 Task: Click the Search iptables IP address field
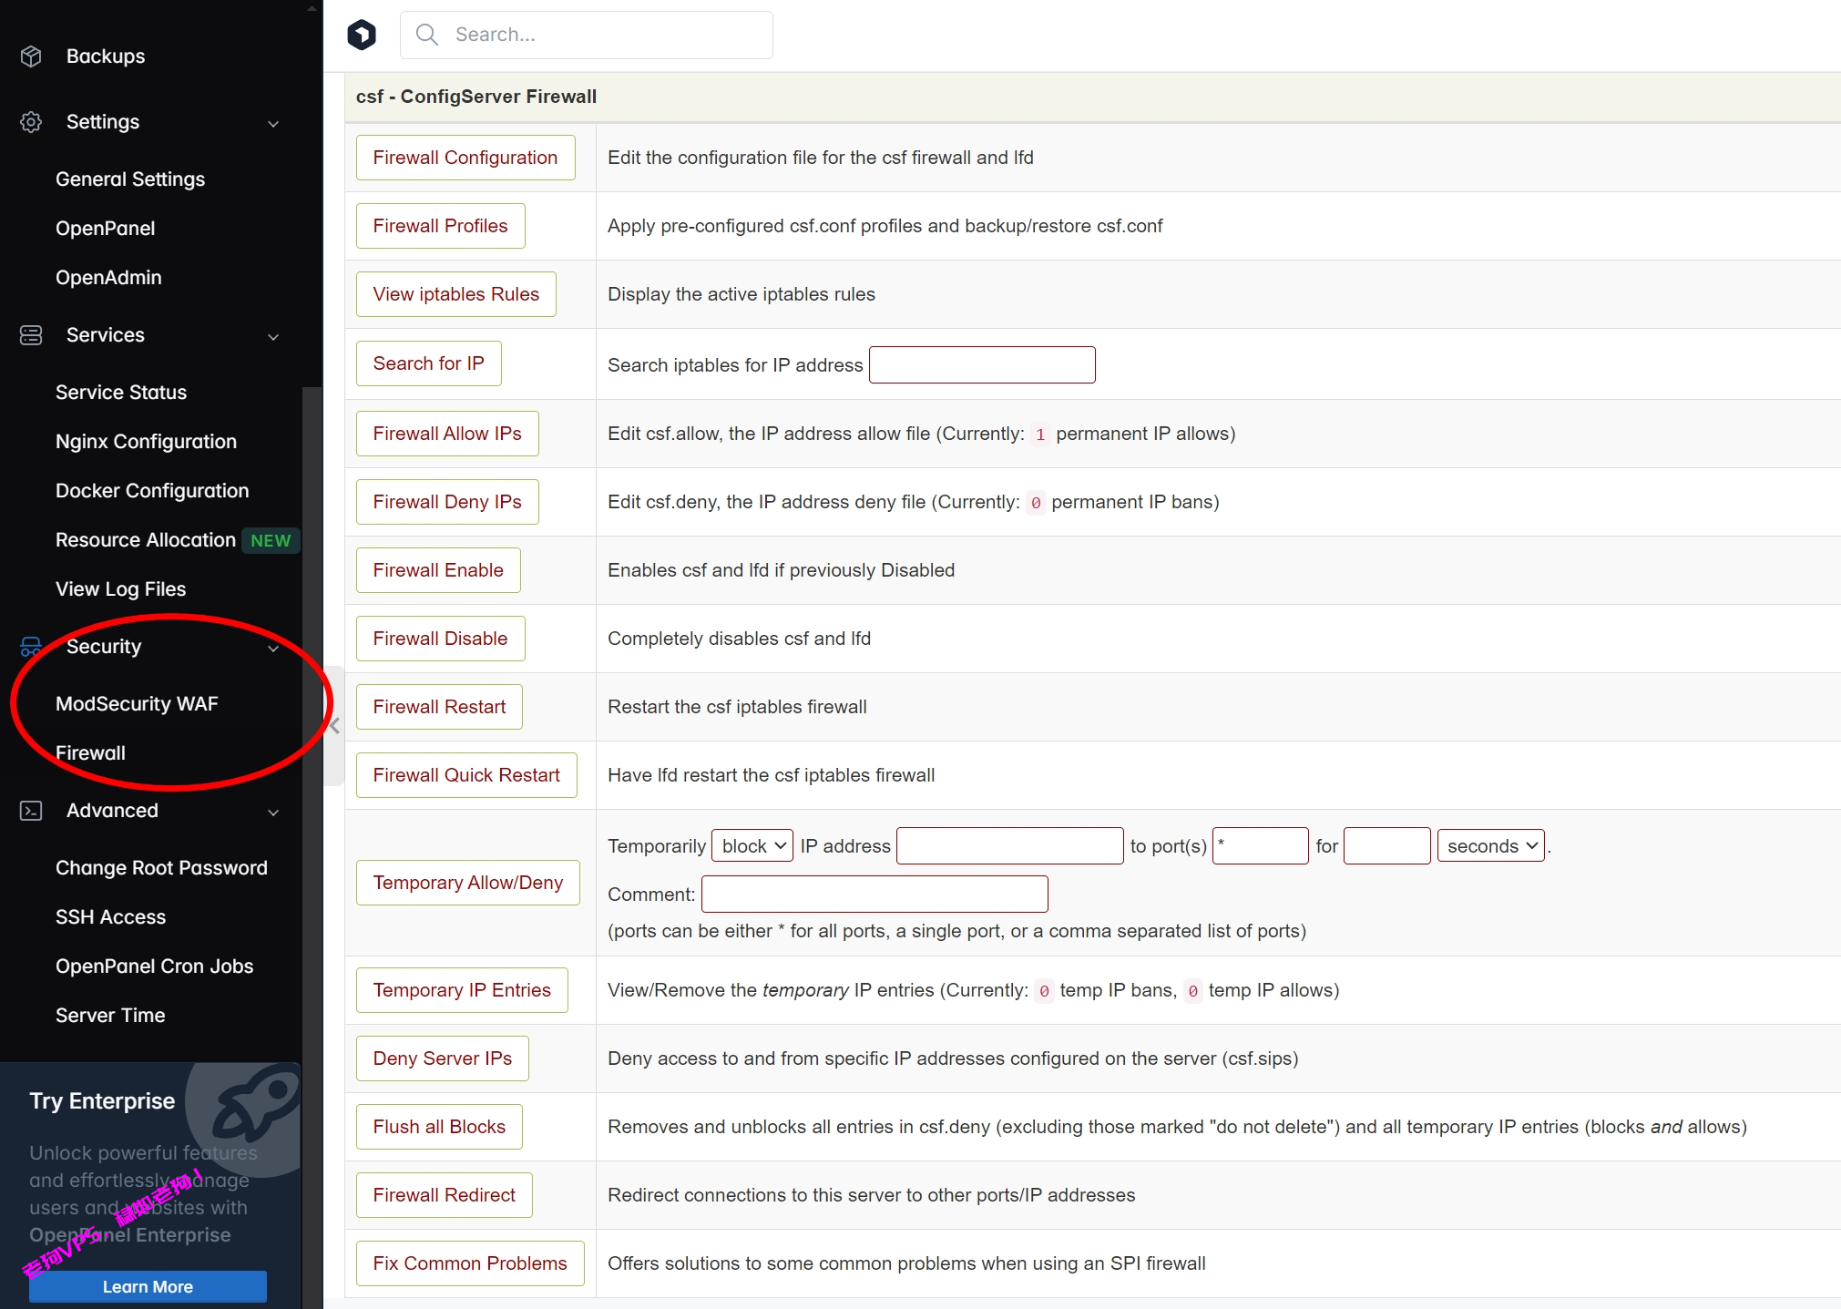click(x=982, y=365)
